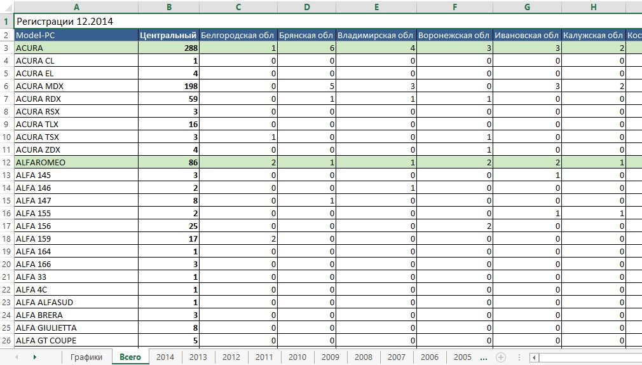Click cell with 'Регистрации 12.2014' title
This screenshot has height=365, width=642.
65,22
